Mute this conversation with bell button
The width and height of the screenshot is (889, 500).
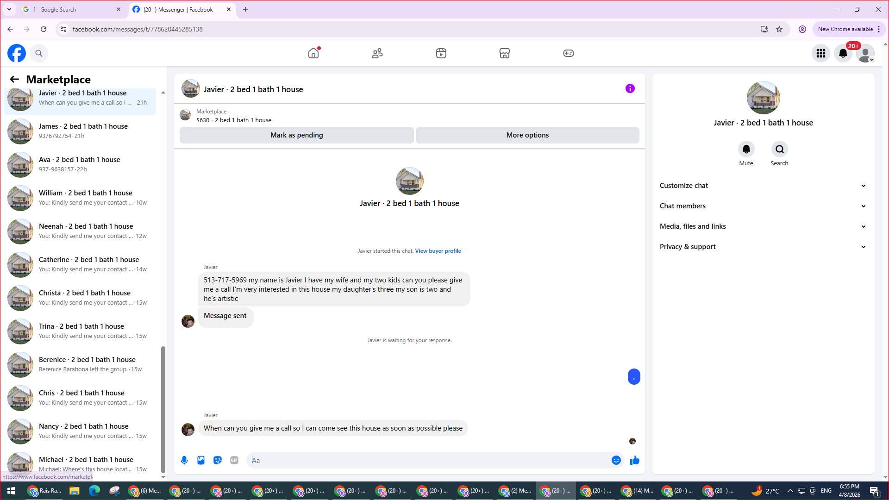pyautogui.click(x=746, y=149)
